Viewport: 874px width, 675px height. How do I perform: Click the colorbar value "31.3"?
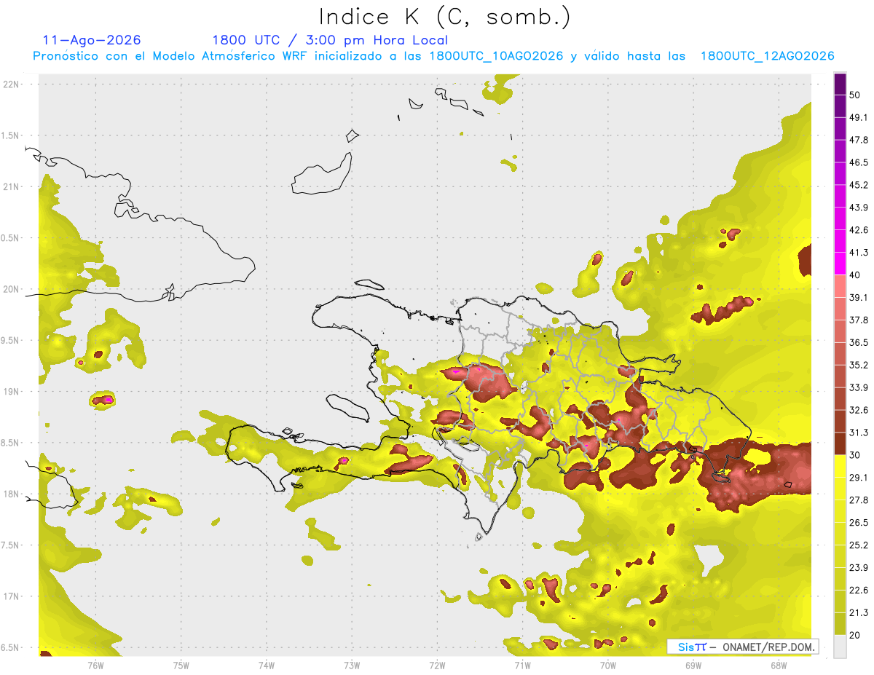click(x=858, y=433)
